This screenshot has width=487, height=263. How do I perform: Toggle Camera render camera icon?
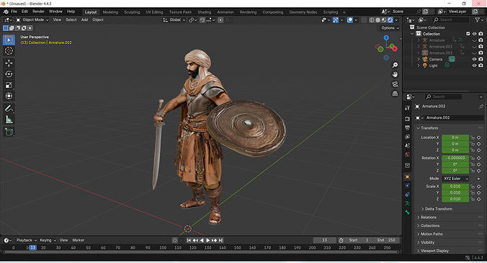point(481,59)
